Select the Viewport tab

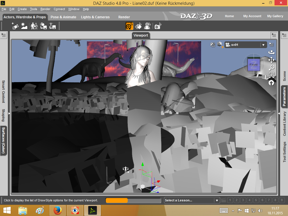point(141,35)
